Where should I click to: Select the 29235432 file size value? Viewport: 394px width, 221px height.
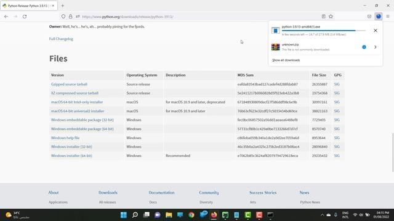(320, 155)
